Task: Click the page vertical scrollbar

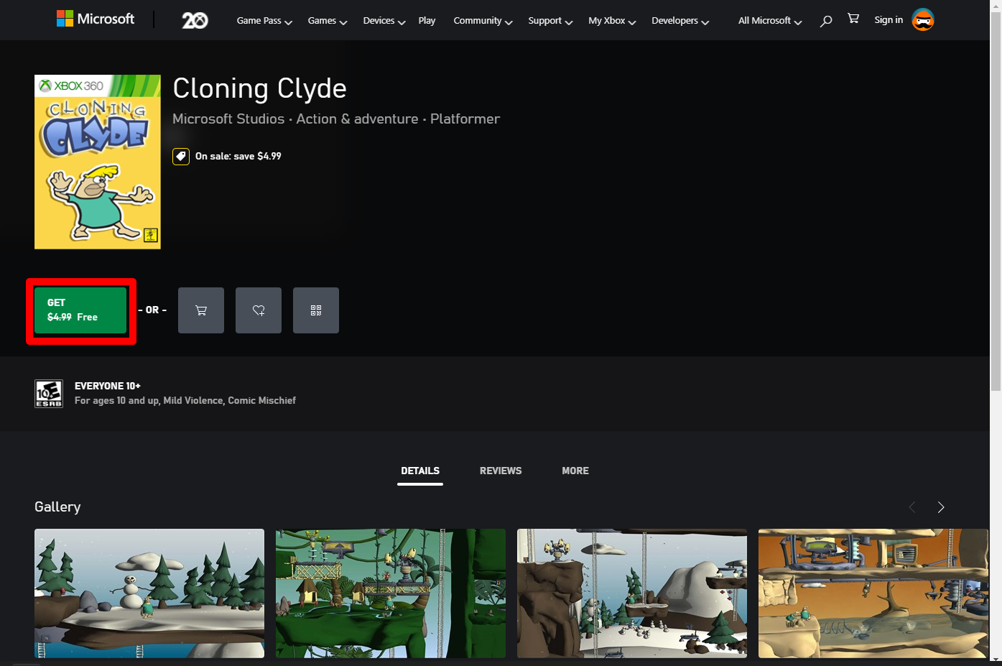Action: click(996, 201)
